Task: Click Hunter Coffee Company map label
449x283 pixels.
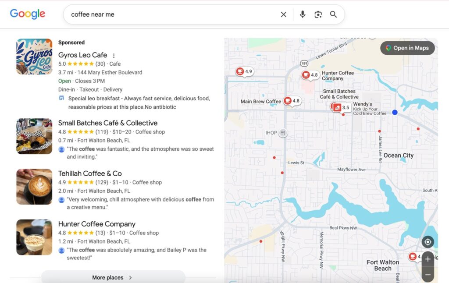Action: (338, 75)
